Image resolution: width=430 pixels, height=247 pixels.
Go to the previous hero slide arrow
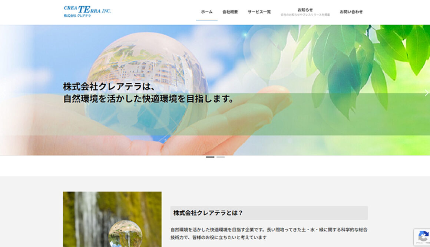(4, 93)
